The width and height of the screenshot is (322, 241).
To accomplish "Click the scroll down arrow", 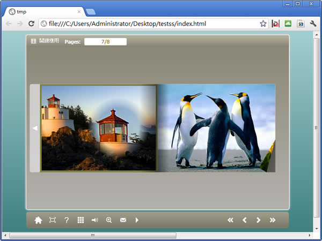I will tap(317, 229).
